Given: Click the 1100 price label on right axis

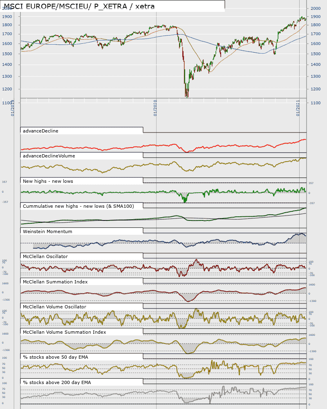Looking at the screenshot, I should click(316, 103).
